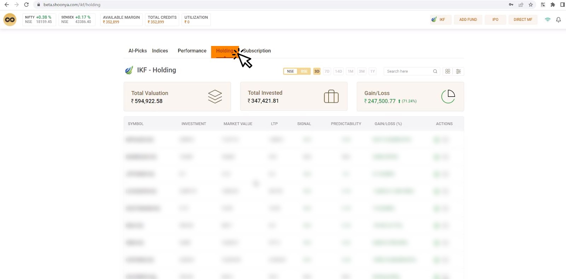The image size is (566, 279).
Task: Click the TOTAL CREDITS box
Action: (x=162, y=19)
